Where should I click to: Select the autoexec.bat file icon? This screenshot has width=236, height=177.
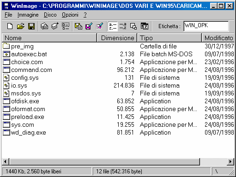(6, 54)
